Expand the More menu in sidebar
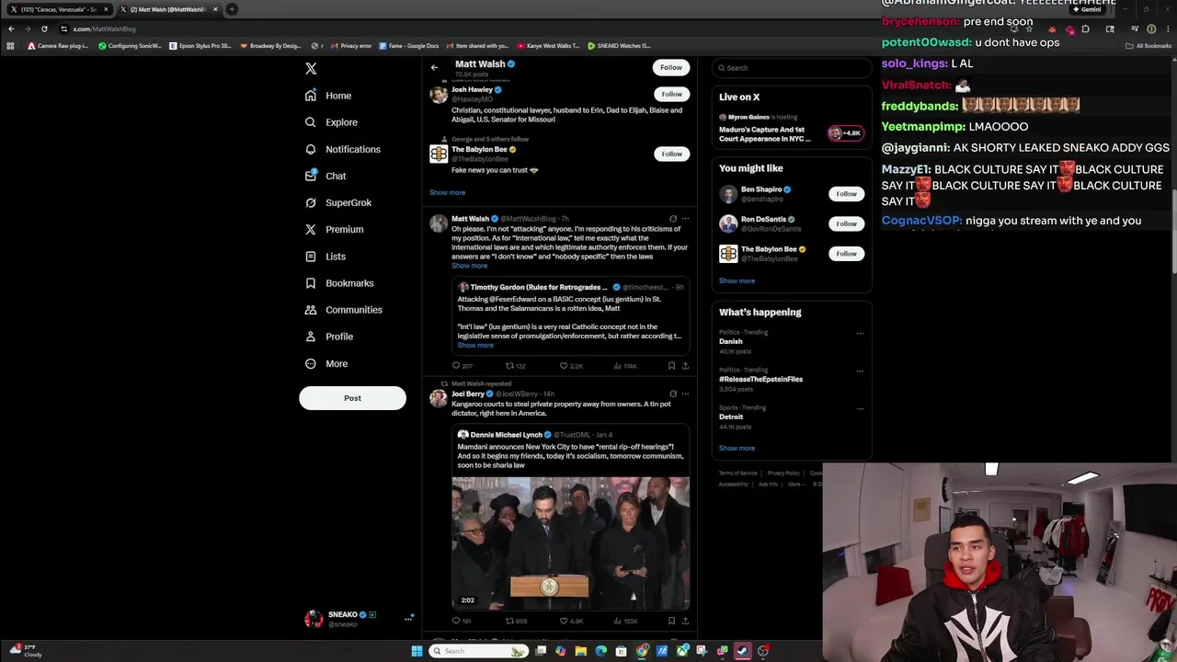This screenshot has height=662, width=1177. point(326,363)
